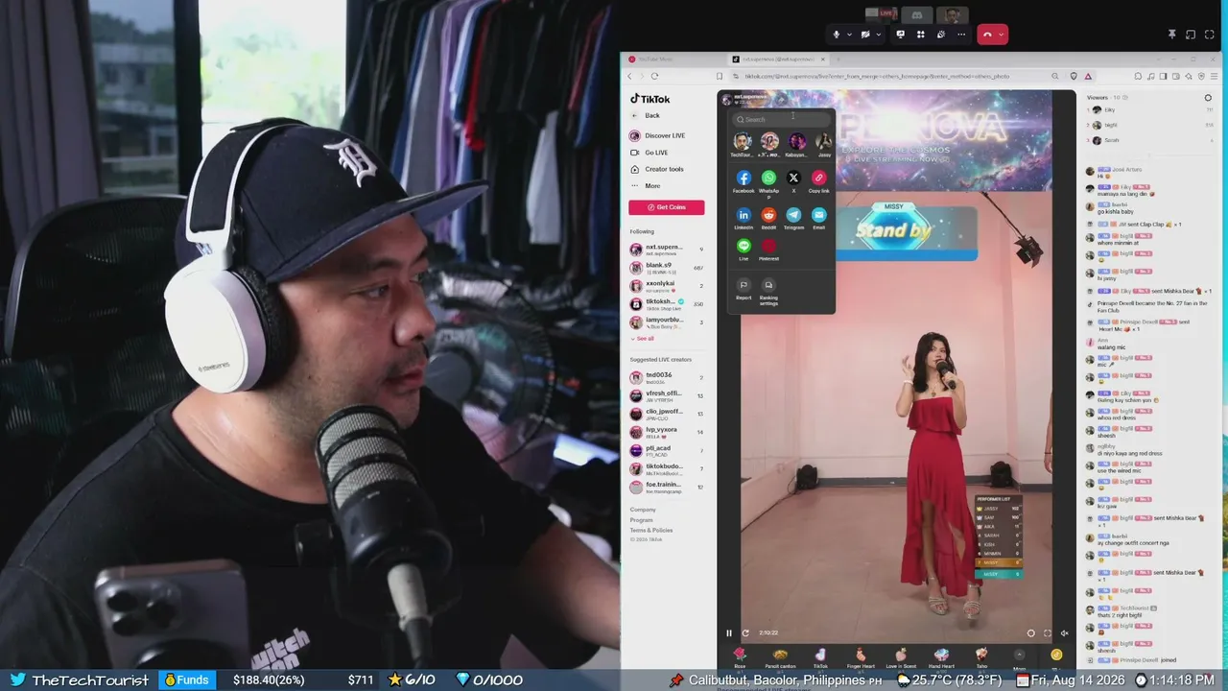Open more call options ellipsis
This screenshot has height=691, width=1228.
coord(961,35)
